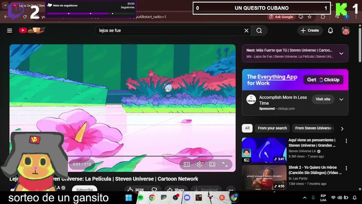
Task: Clear the search text with the X icon
Action: click(x=246, y=31)
